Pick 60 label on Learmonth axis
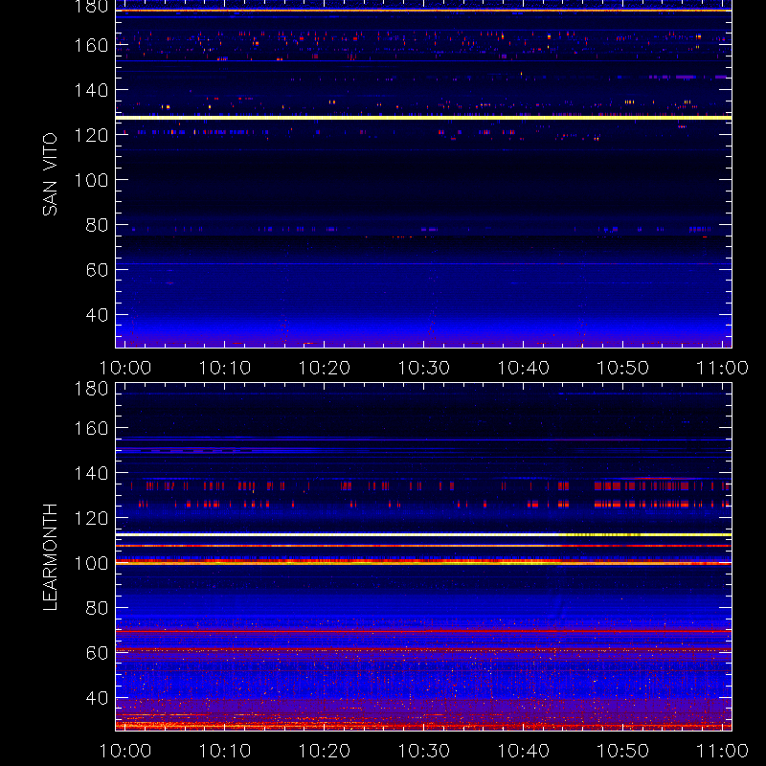 tap(97, 653)
